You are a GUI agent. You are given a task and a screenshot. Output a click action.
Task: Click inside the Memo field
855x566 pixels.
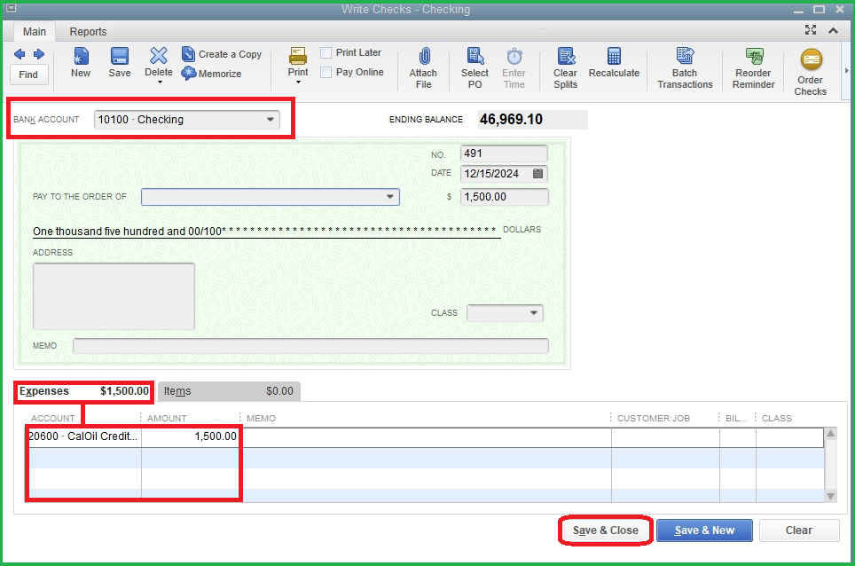310,346
